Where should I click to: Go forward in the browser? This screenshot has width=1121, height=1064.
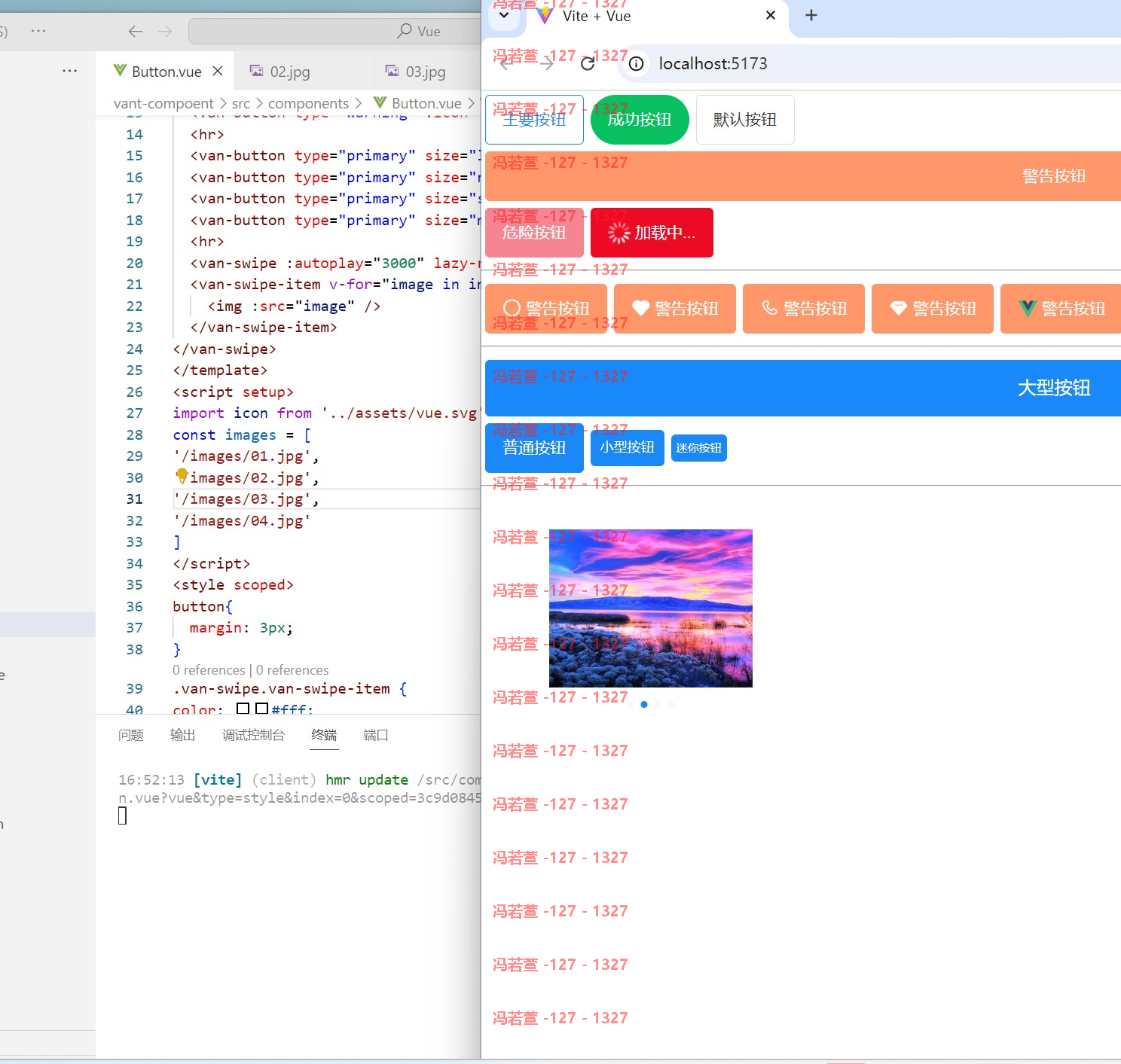point(547,63)
